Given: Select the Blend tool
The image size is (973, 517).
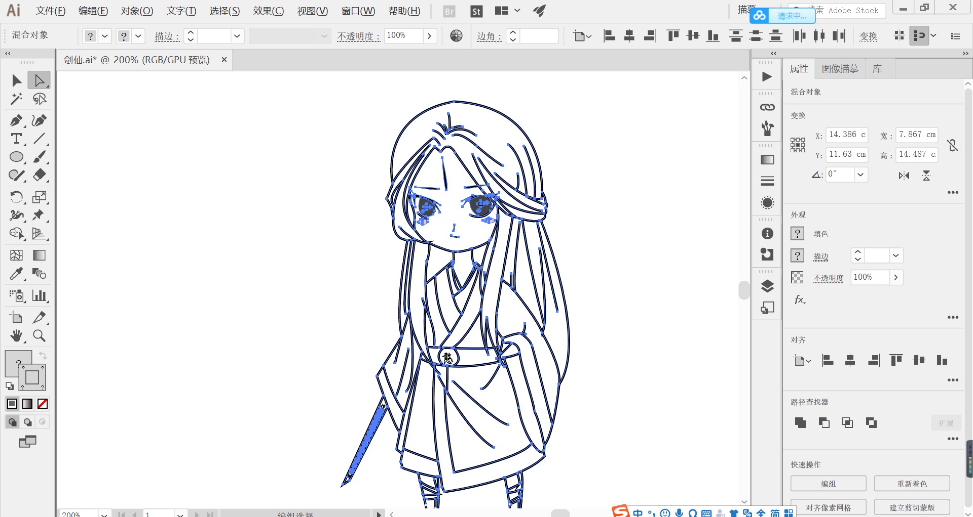Looking at the screenshot, I should [x=39, y=274].
